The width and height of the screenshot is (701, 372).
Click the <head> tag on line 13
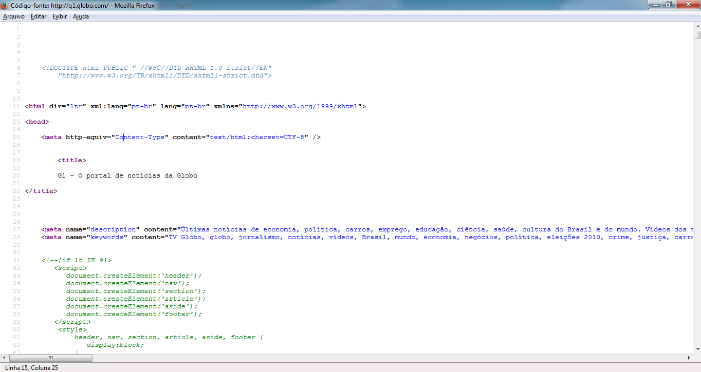tap(37, 122)
